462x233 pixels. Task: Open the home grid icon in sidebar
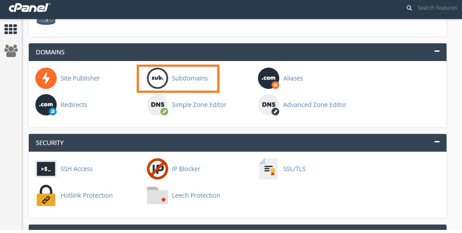pos(11,29)
